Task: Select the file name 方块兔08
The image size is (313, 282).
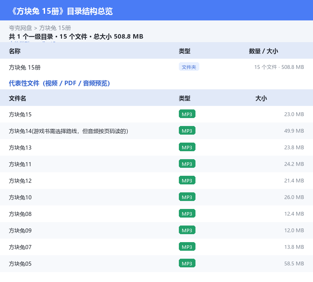Action: pyautogui.click(x=20, y=214)
